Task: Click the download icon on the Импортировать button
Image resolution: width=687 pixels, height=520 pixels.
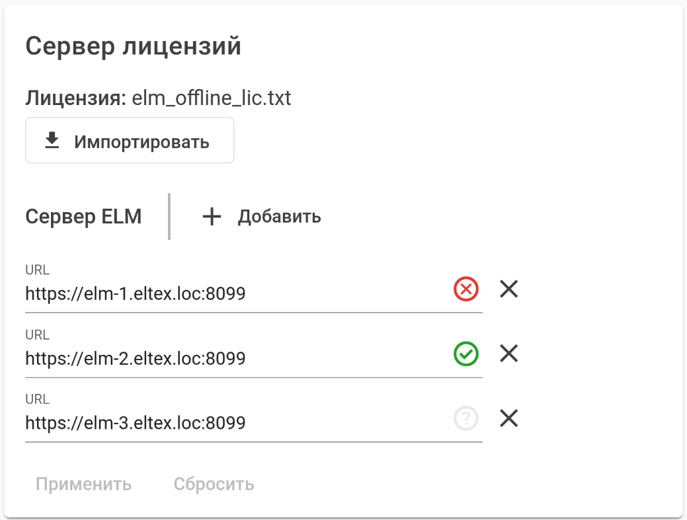Action: (52, 141)
